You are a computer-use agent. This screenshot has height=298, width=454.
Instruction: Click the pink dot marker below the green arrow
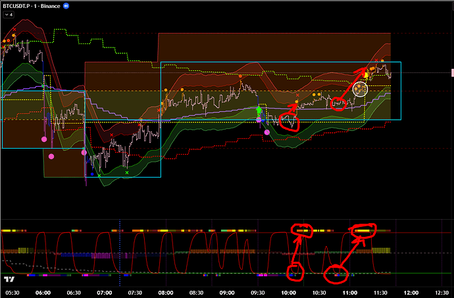click(266, 132)
